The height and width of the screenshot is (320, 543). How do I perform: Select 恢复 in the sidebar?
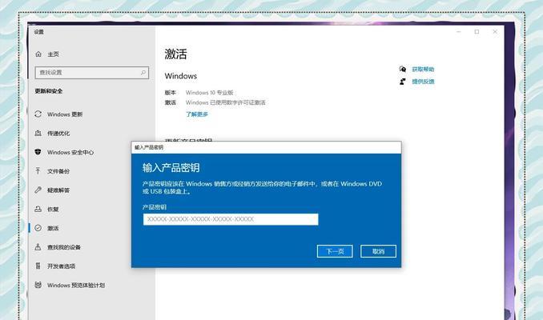point(53,210)
